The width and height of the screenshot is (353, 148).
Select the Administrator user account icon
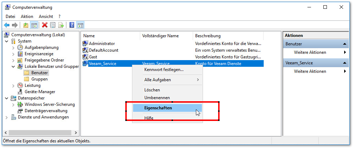coord(85,44)
